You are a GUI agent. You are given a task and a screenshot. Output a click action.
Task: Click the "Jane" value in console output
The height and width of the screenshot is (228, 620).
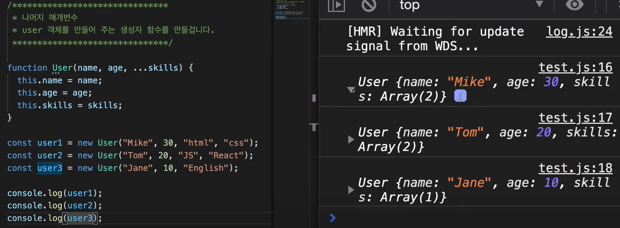pos(469,183)
